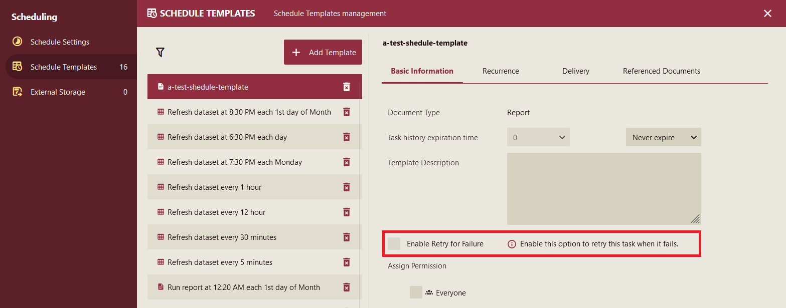Delete the 6:30 PM daily refresh template
The image size is (786, 308).
pos(346,137)
